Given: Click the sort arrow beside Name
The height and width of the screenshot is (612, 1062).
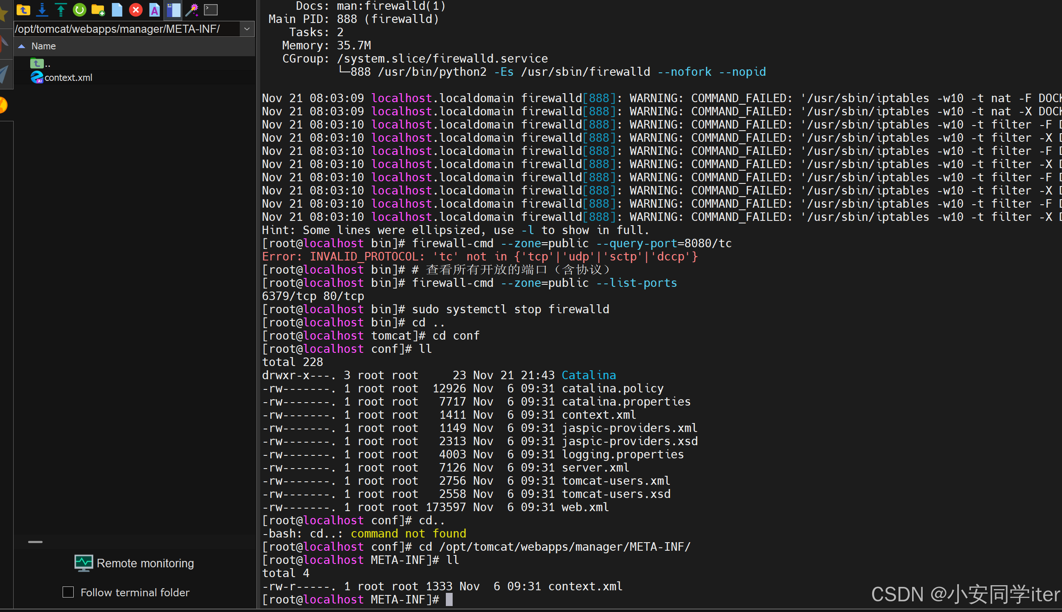Looking at the screenshot, I should (x=21, y=46).
